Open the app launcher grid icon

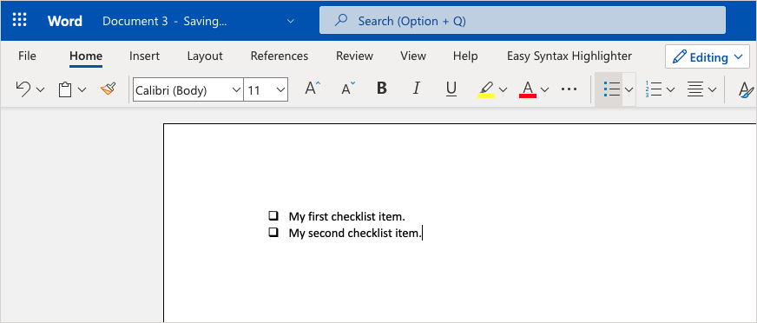(x=20, y=20)
